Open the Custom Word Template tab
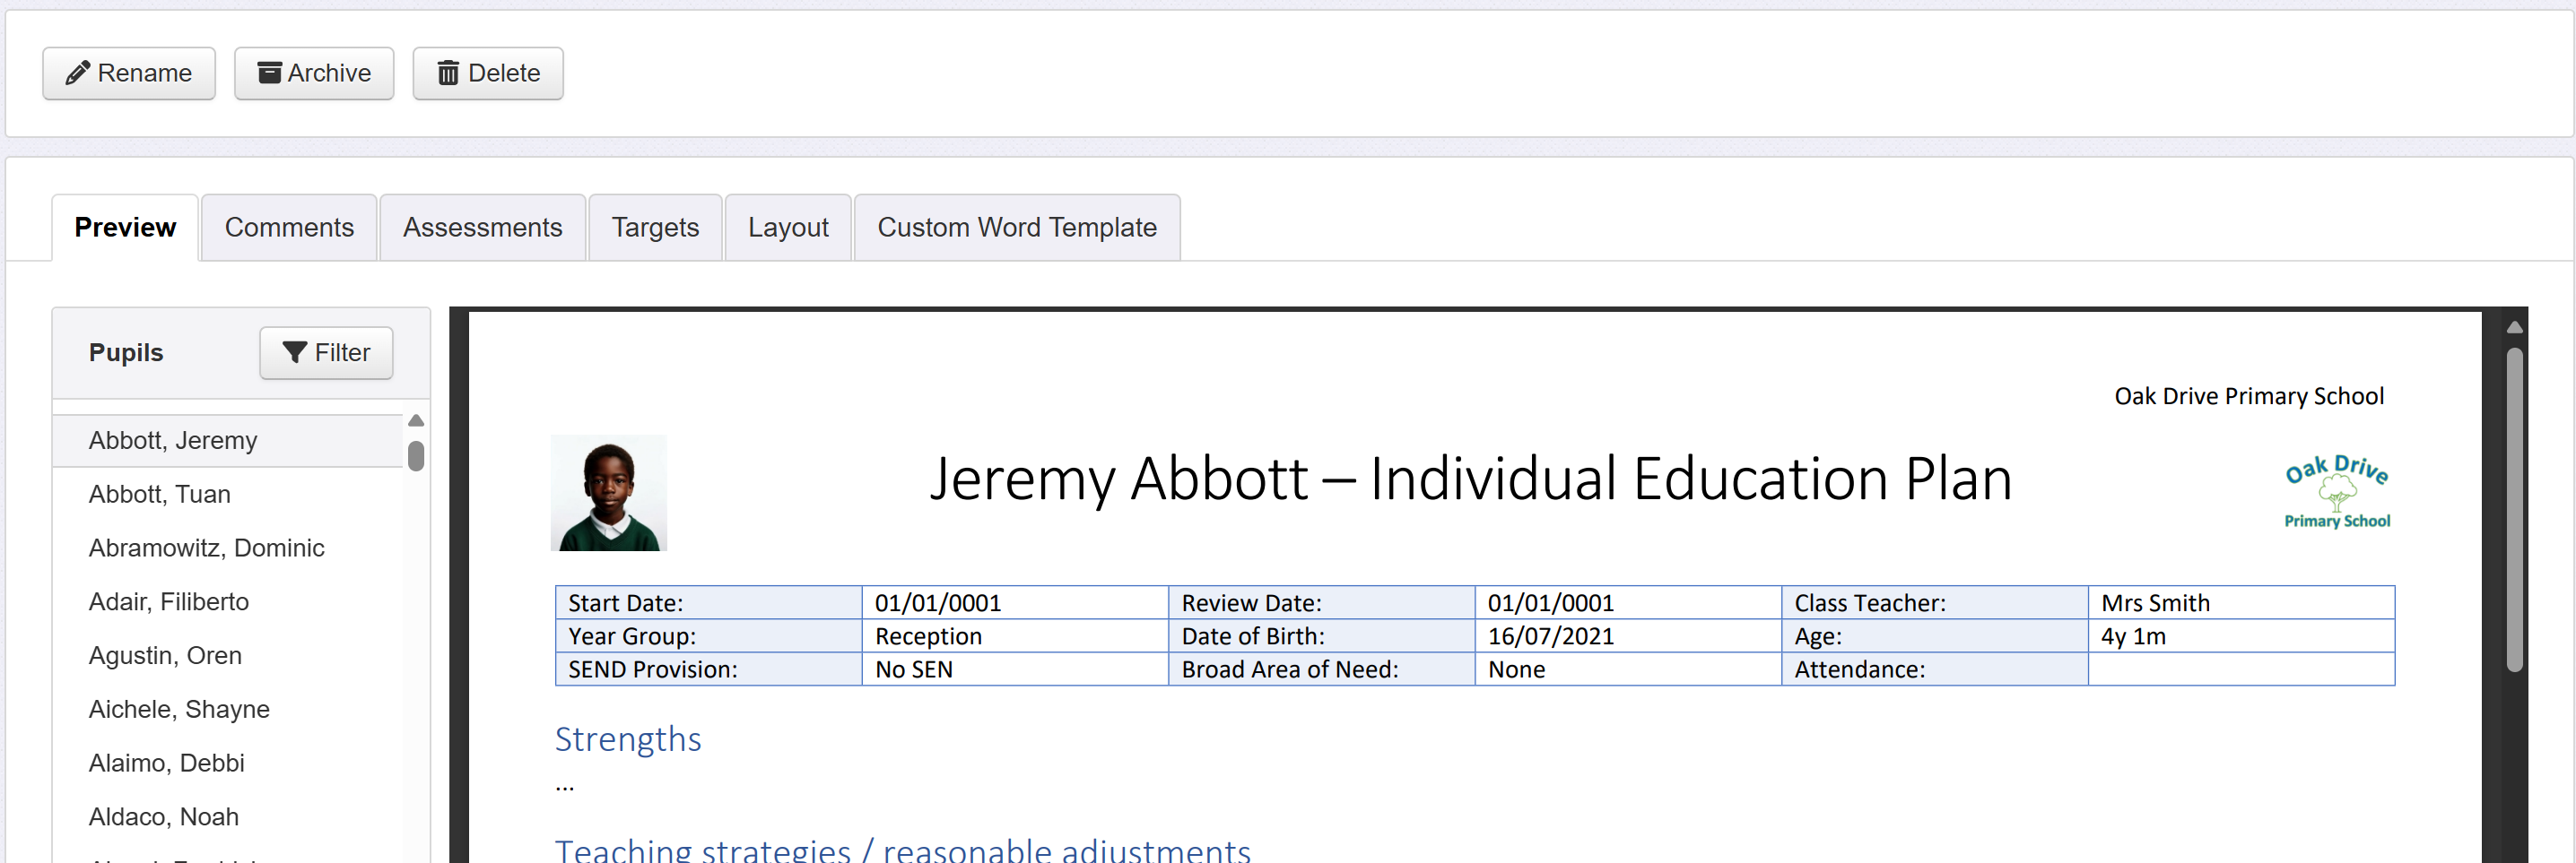The image size is (2576, 863). pos(1016,228)
